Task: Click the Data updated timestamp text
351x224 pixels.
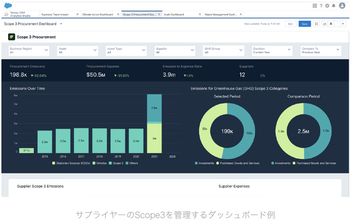Action: 262,24
